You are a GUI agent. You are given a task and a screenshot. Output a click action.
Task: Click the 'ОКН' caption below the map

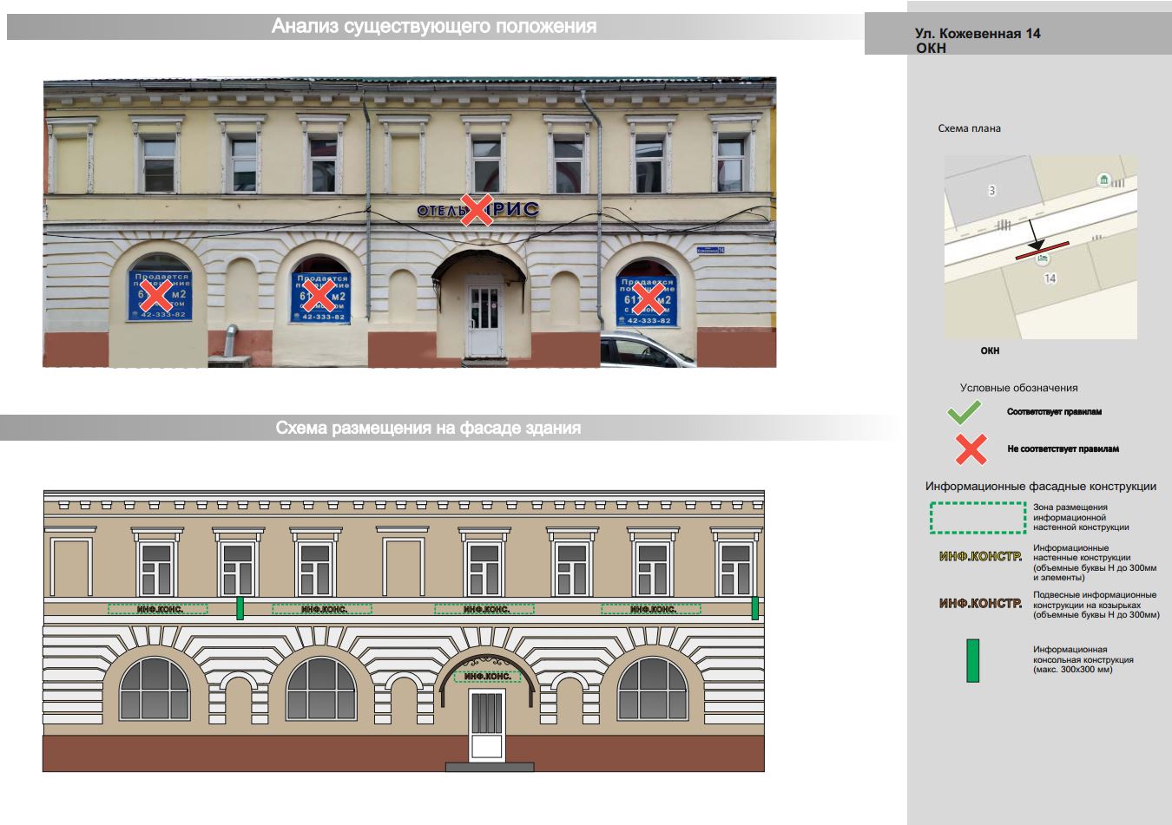click(x=990, y=350)
